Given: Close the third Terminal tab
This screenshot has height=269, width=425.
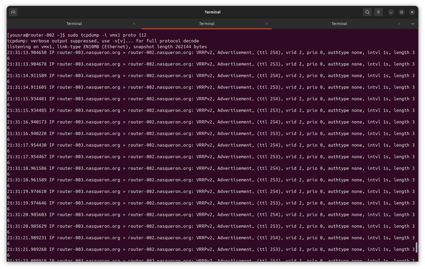Looking at the screenshot, I should pos(399,24).
